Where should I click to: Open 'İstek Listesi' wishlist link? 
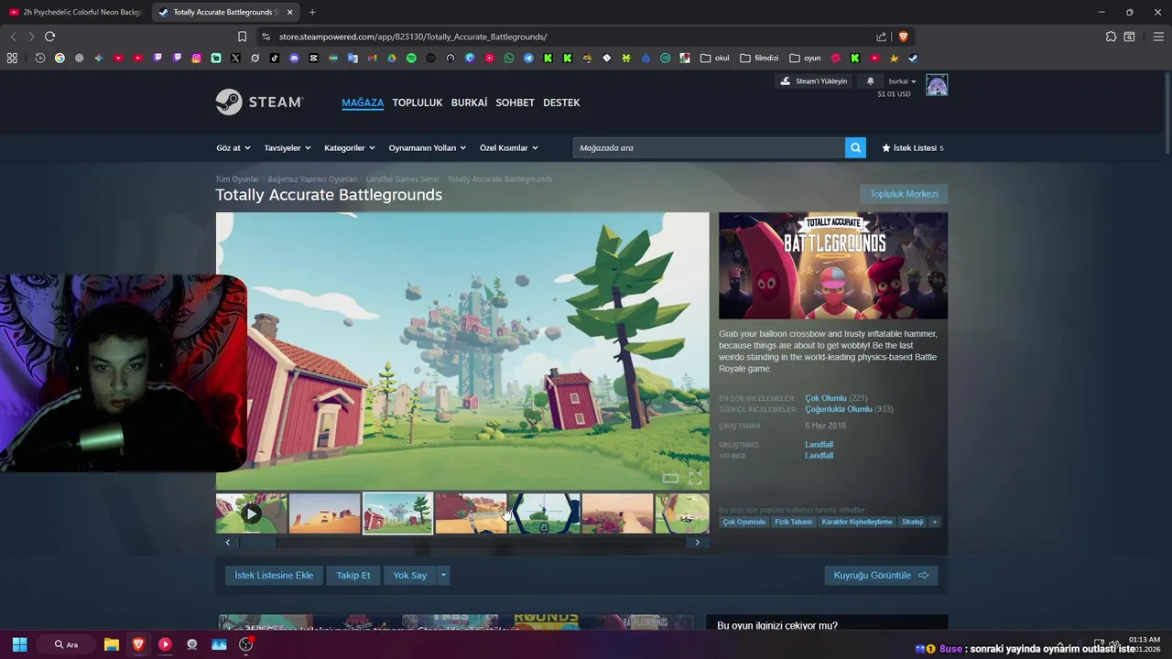click(912, 147)
